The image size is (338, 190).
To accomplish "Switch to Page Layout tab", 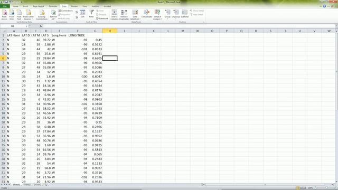I will coord(39,6).
